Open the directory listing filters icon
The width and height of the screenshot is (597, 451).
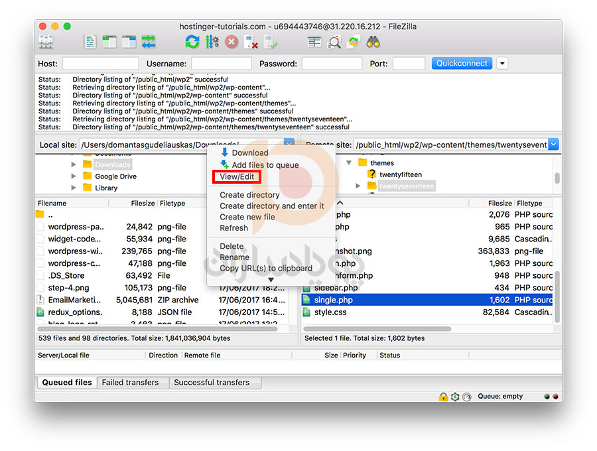tap(314, 42)
